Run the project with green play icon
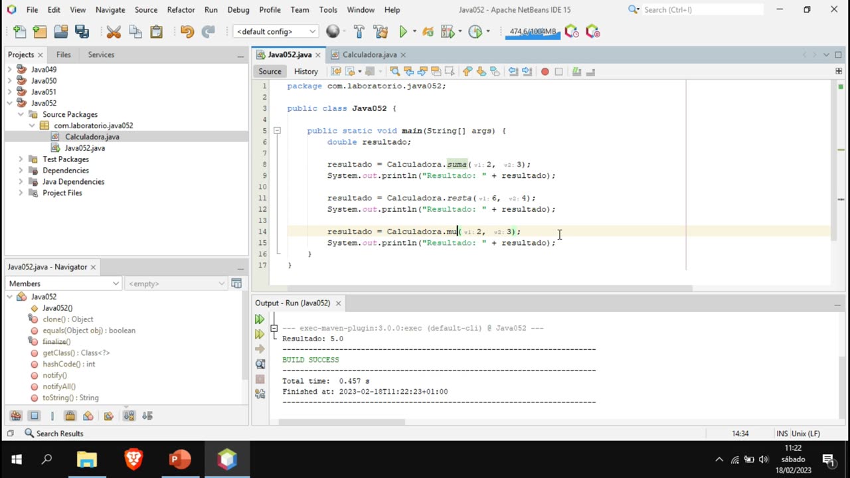The width and height of the screenshot is (850, 478). (402, 31)
